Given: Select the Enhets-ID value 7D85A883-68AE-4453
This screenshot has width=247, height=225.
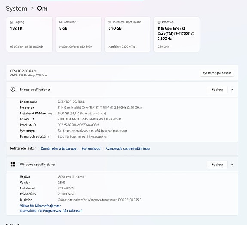Looking at the screenshot, I should [89, 119].
